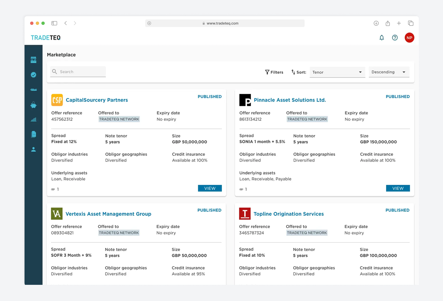Screen dimensions: 443x301
Task: Click the checkmark circle sidebar icon
Action: [x=33, y=75]
